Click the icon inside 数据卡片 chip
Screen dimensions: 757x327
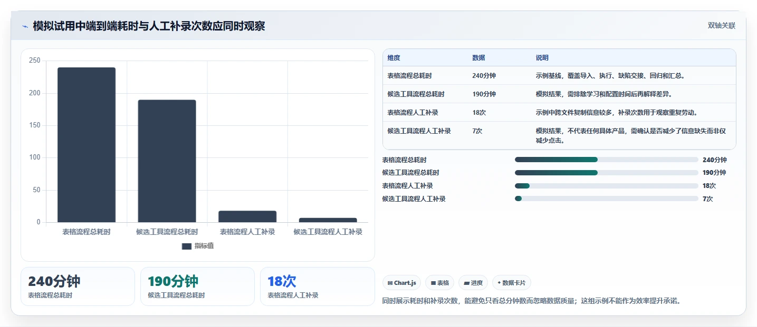499,283
